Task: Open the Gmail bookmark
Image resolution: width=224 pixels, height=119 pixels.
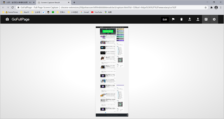Action: 85,12
